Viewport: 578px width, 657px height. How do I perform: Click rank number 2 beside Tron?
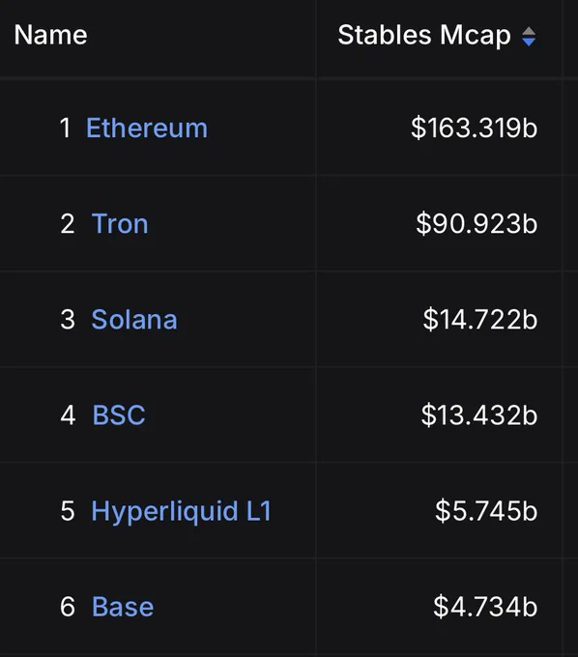(68, 224)
